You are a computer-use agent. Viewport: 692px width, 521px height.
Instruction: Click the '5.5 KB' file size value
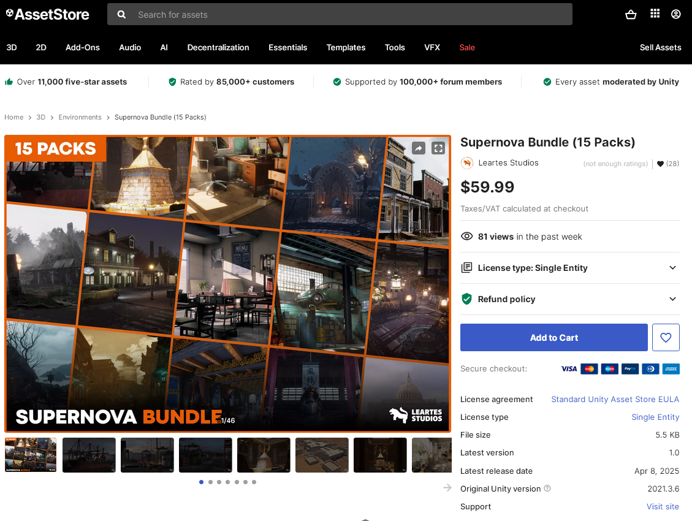pyautogui.click(x=667, y=435)
